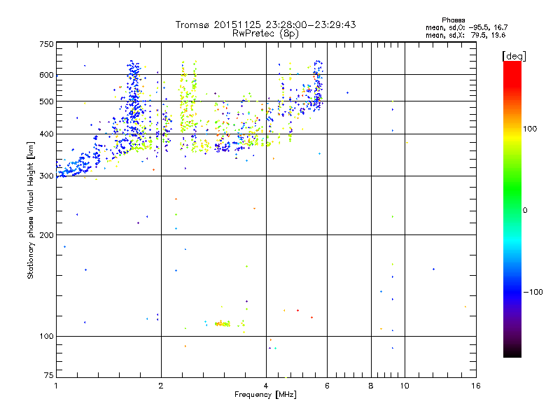Click the 'Stationary phase Virtual Height [km]' axis label

pos(31,210)
